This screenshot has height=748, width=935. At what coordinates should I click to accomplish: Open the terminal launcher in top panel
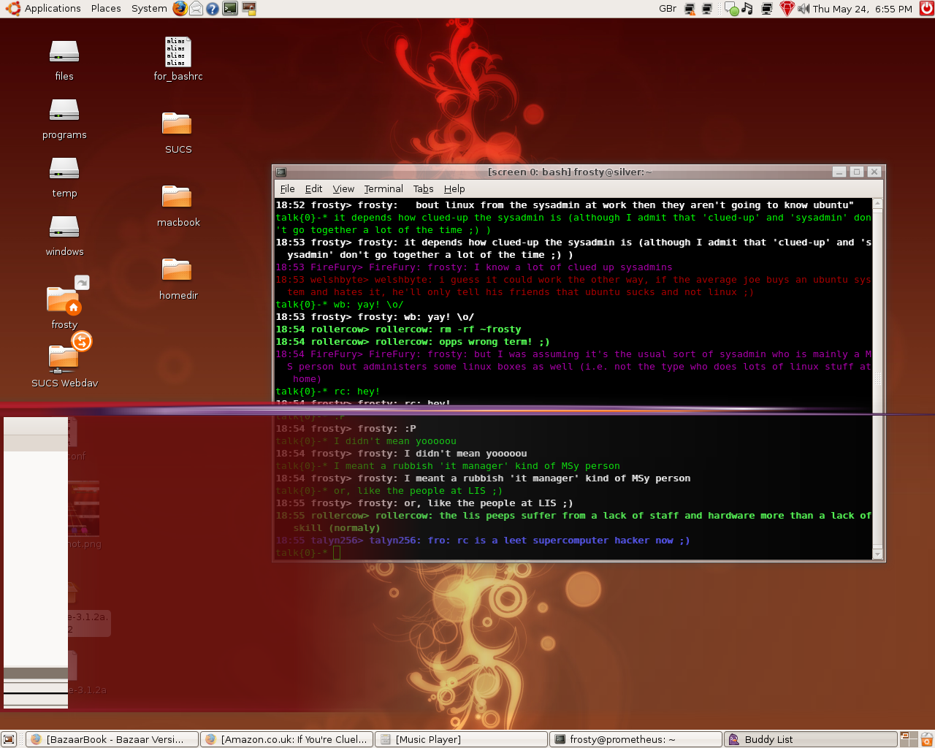click(230, 9)
